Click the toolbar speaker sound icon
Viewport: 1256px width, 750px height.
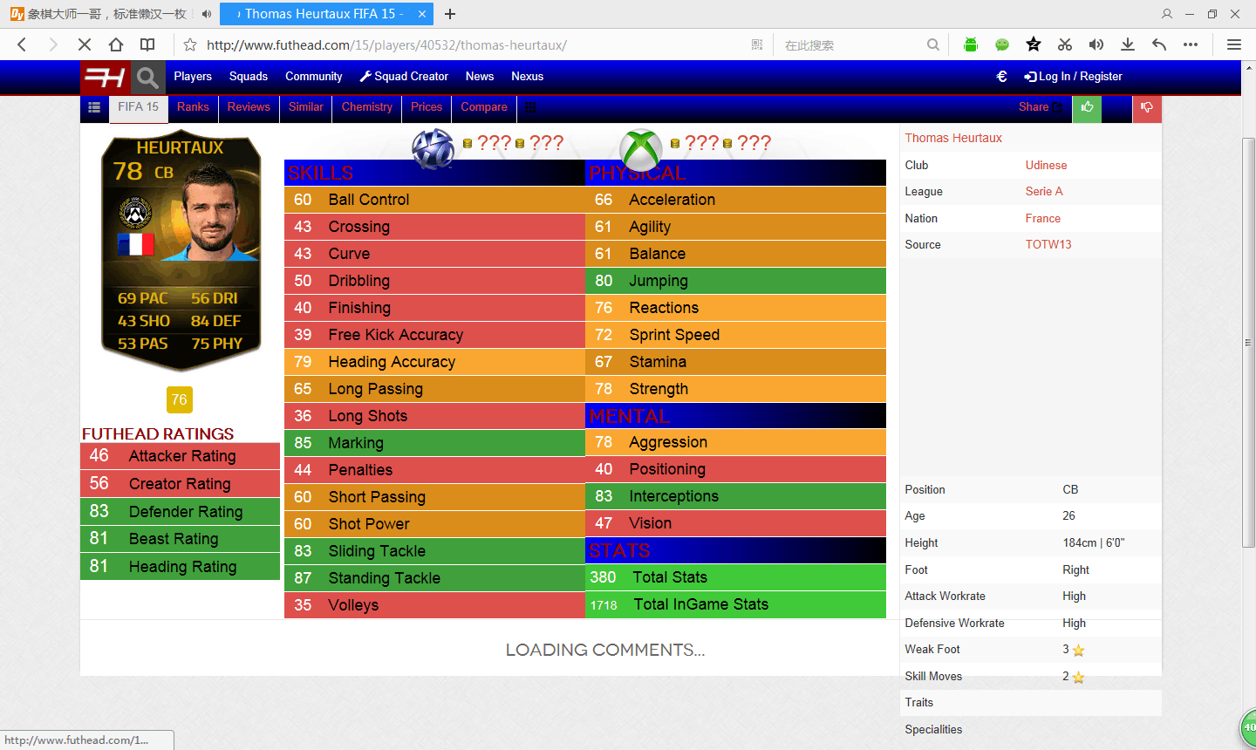[1096, 44]
